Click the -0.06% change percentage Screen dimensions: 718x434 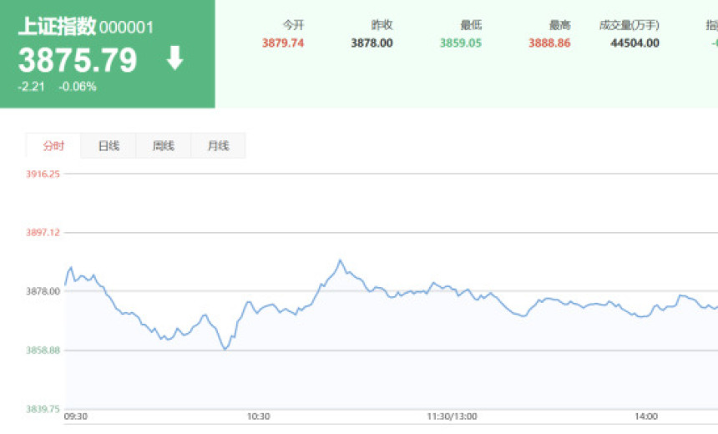[78, 87]
